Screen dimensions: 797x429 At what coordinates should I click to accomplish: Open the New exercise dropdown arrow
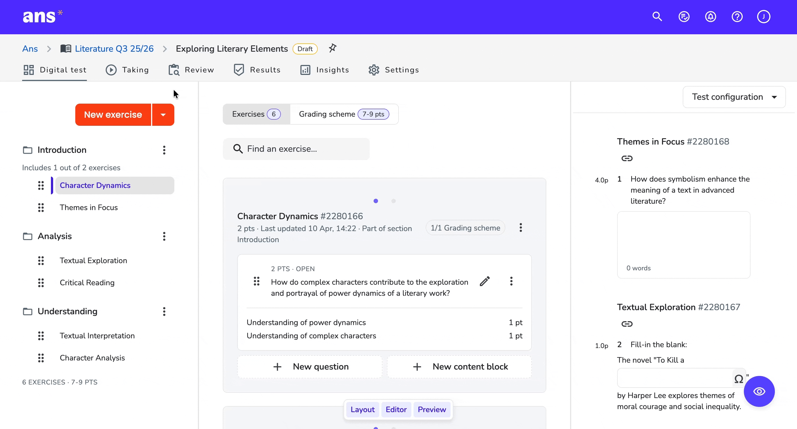(163, 115)
